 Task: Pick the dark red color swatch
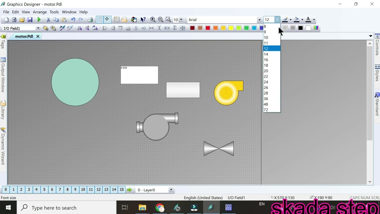point(192,28)
